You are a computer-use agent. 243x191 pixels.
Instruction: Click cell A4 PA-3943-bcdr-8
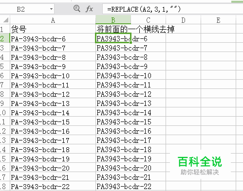[53, 57]
